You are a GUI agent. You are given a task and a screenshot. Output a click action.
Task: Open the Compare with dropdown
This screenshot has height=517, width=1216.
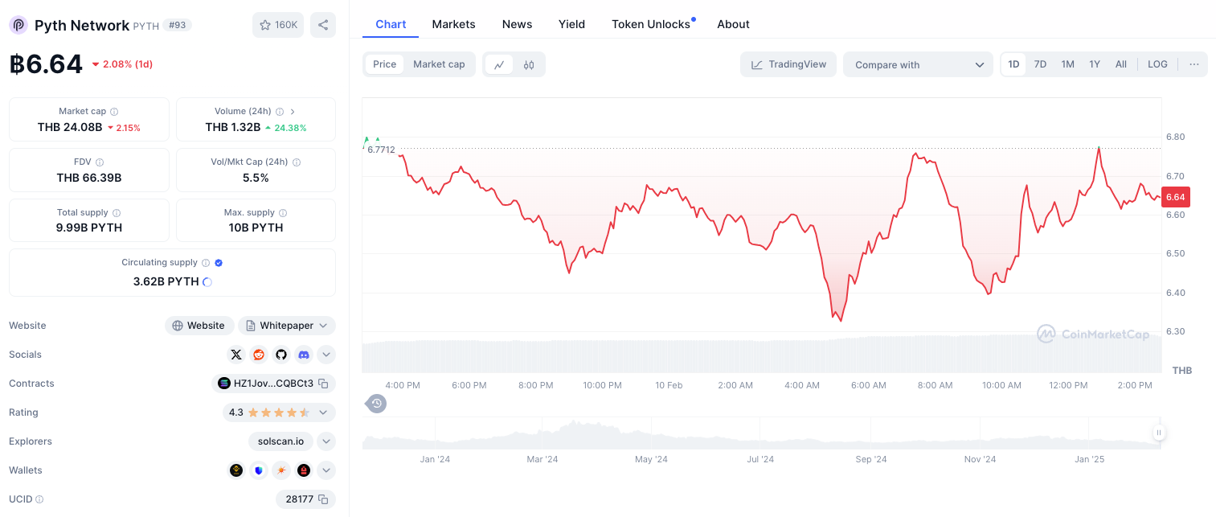[x=919, y=64]
